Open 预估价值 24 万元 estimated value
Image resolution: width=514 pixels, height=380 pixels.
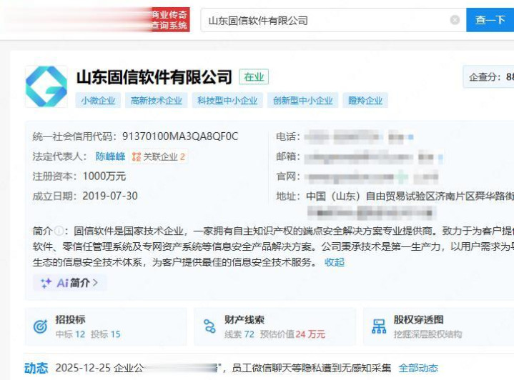(292, 334)
